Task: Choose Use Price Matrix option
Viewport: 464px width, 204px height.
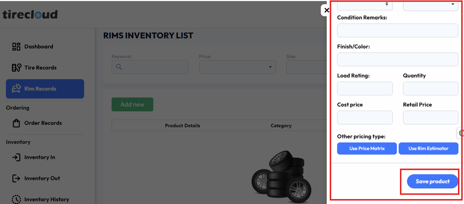Action: (367, 149)
